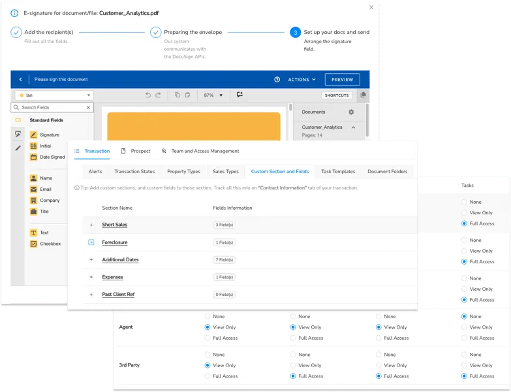
Task: Select Full Access for 3rd Party Tasks
Action: [465, 376]
